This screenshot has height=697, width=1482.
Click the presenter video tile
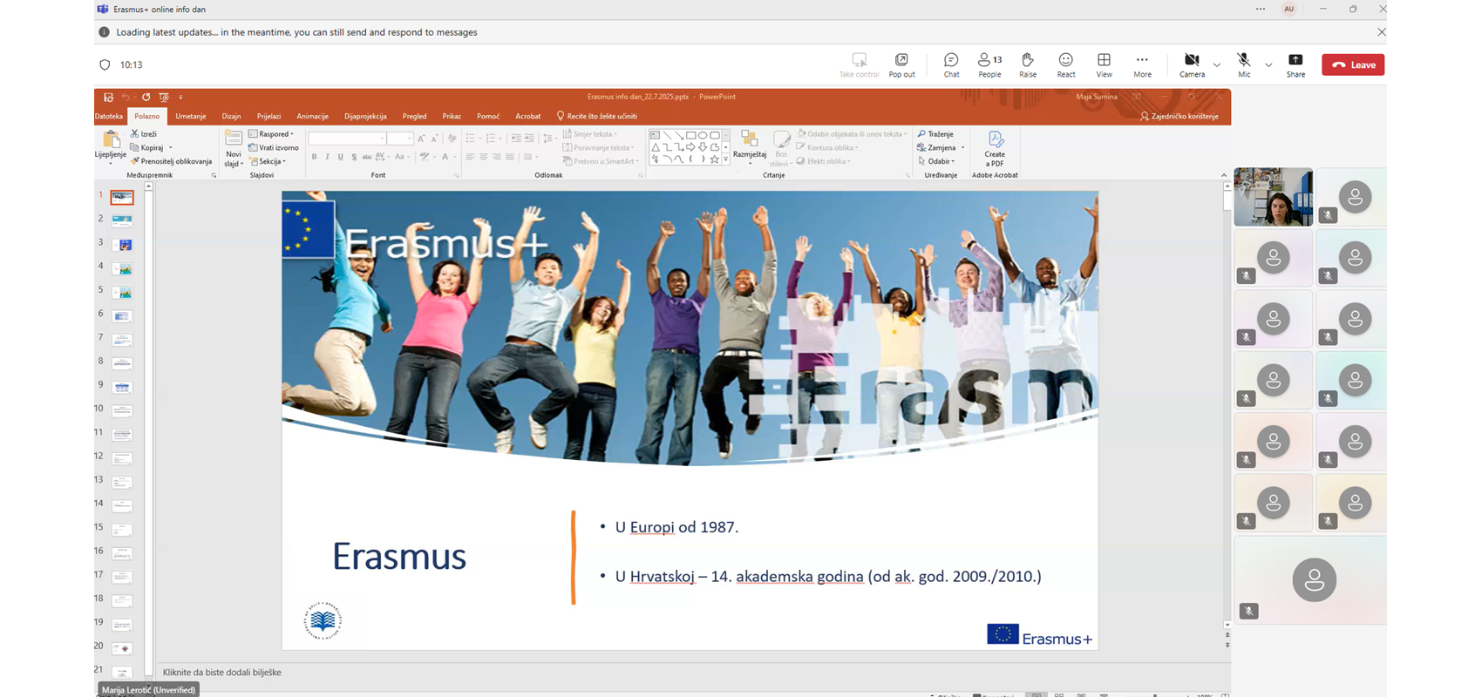pos(1273,197)
